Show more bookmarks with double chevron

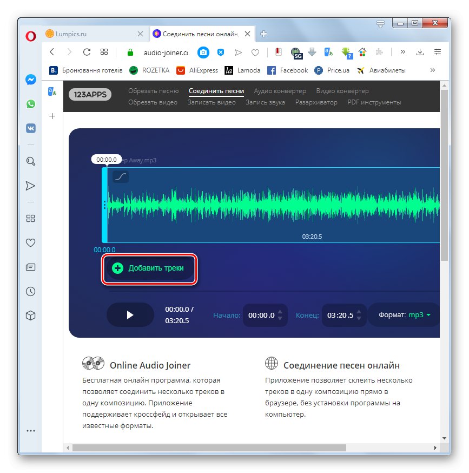[433, 70]
